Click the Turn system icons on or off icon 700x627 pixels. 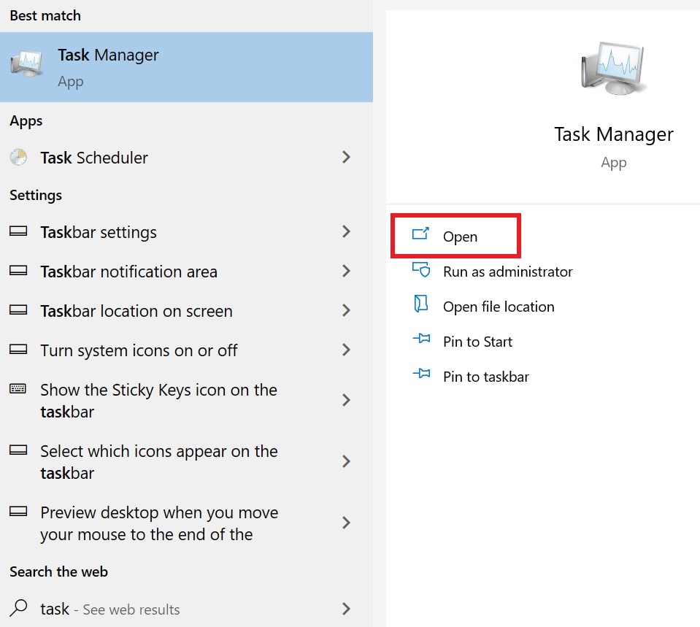(18, 349)
